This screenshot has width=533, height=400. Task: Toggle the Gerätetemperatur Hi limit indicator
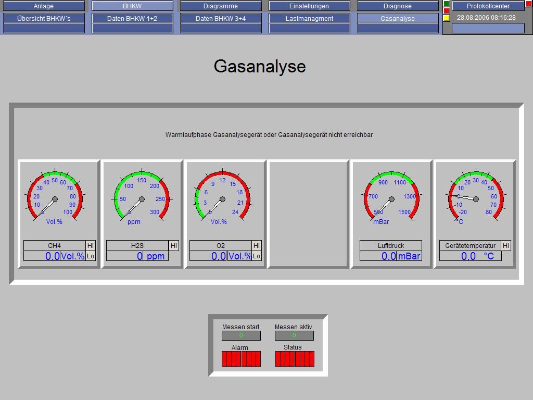click(x=505, y=245)
